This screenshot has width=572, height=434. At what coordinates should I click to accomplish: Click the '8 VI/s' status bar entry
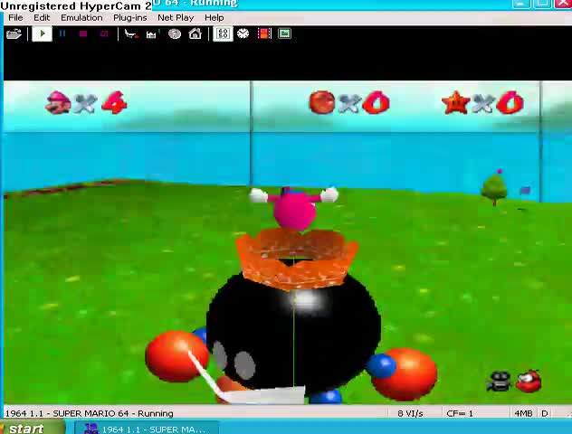410,413
